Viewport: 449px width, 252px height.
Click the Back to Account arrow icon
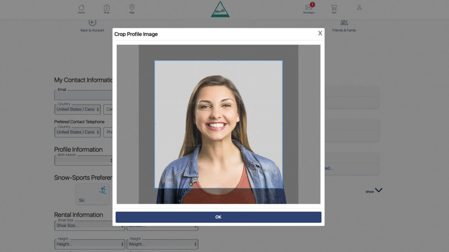(93, 23)
